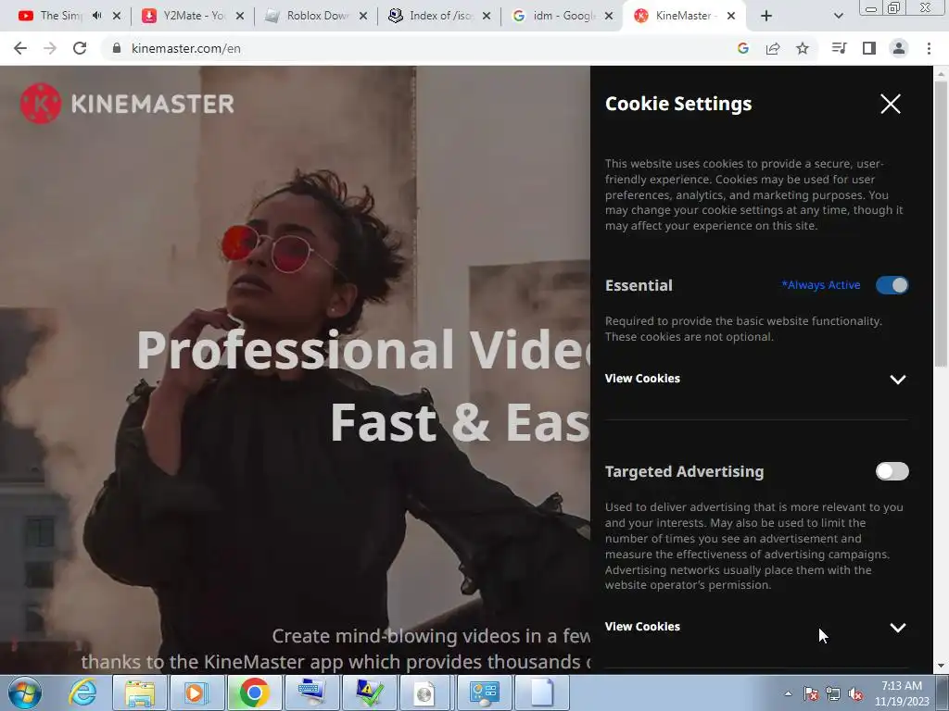949x711 pixels.
Task: Open the Chrome three-dot menu
Action: click(x=929, y=48)
